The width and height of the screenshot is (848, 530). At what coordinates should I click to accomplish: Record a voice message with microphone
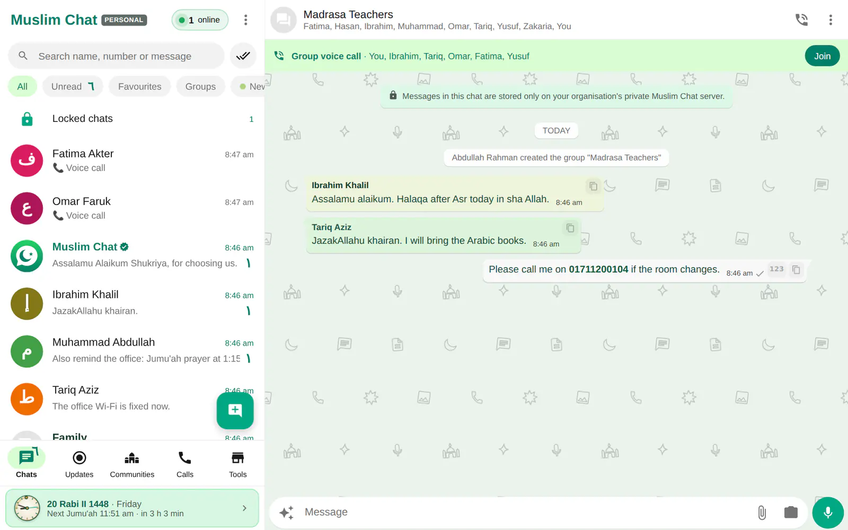pyautogui.click(x=828, y=513)
